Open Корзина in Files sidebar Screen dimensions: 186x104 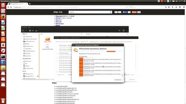[x=27, y=56]
